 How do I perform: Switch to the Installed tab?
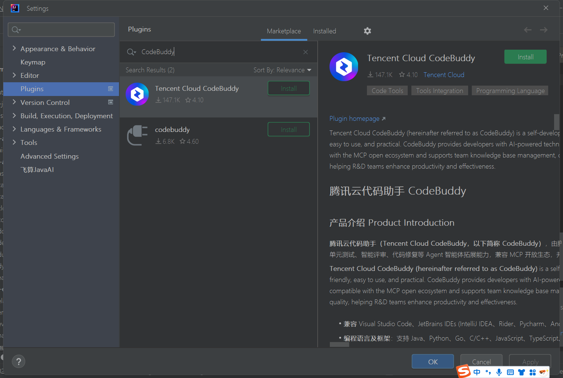pos(324,31)
